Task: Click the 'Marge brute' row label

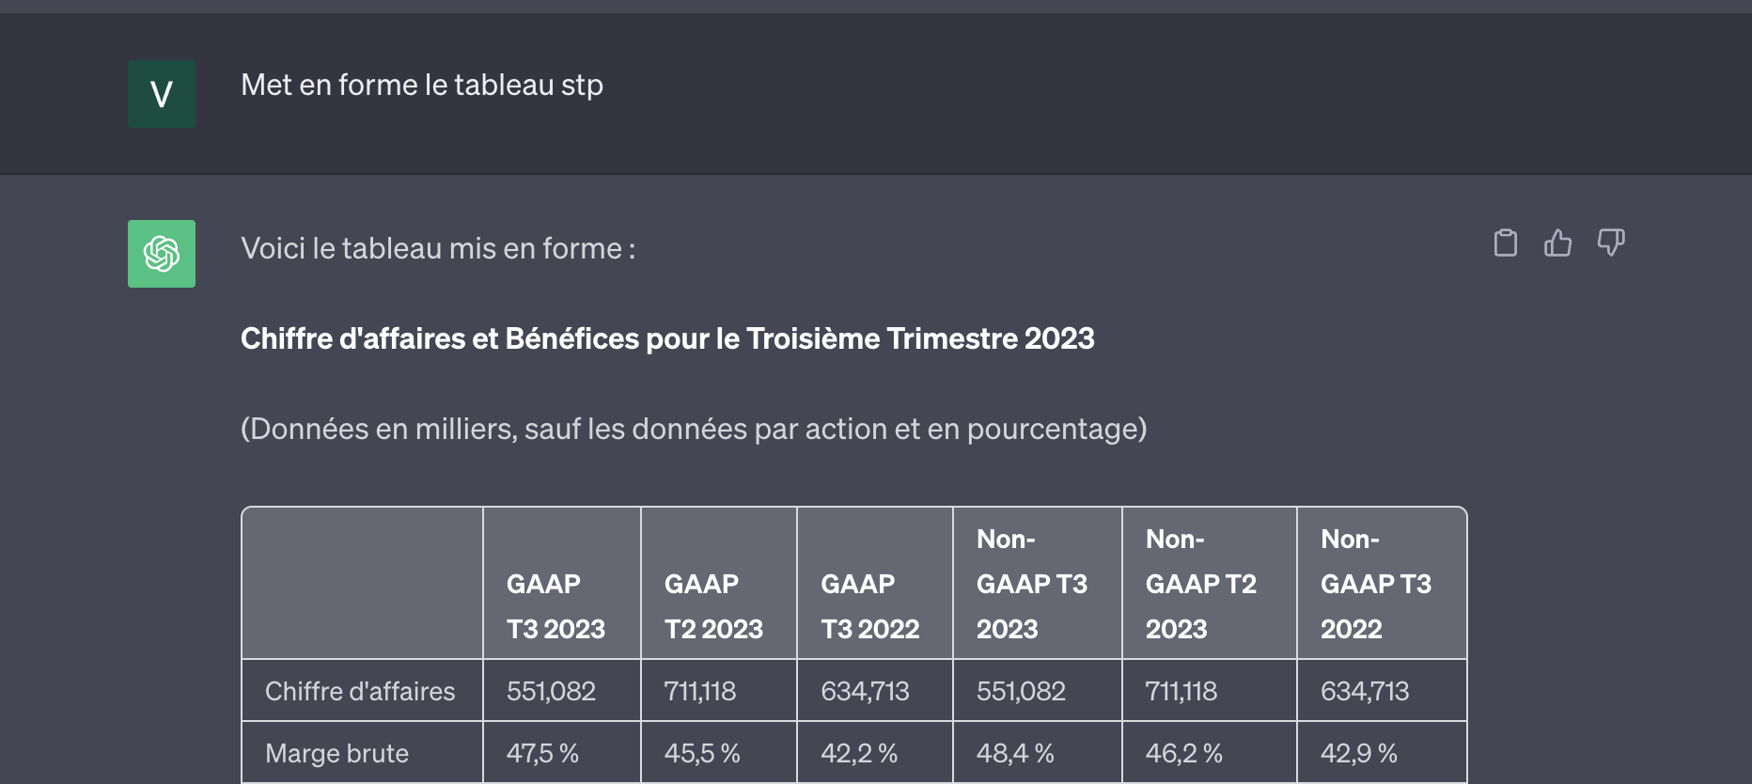Action: tap(336, 753)
